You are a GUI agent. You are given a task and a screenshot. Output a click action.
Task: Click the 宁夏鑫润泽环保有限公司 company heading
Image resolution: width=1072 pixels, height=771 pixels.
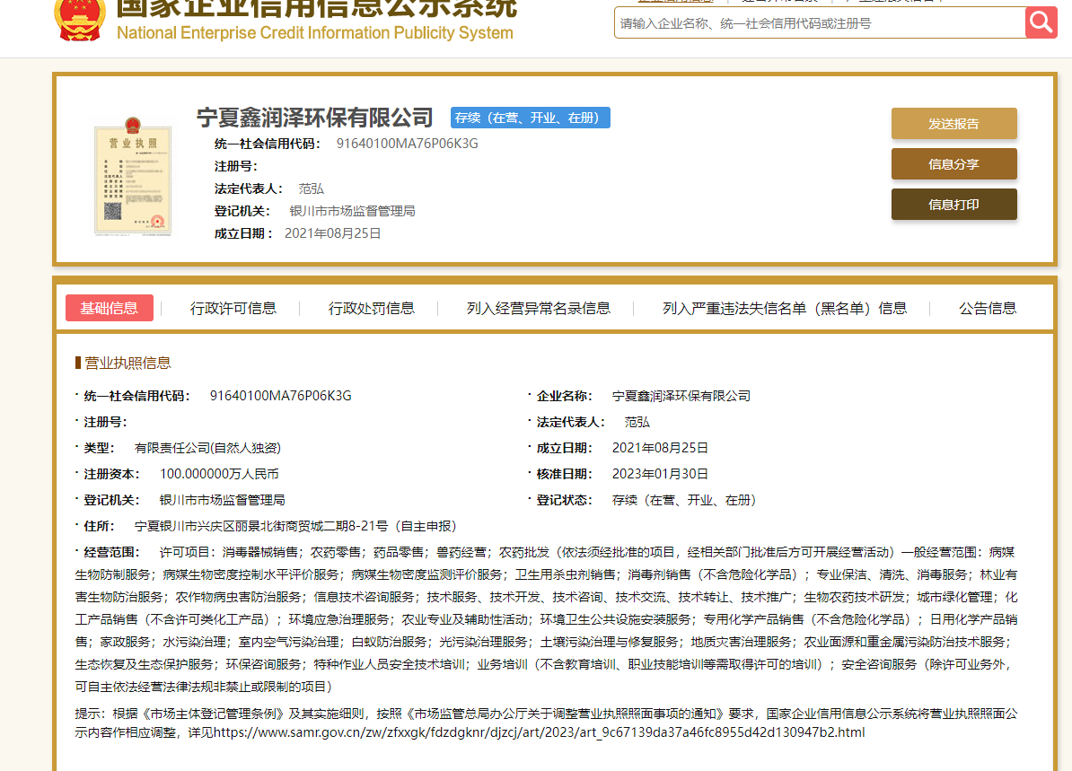pos(315,118)
